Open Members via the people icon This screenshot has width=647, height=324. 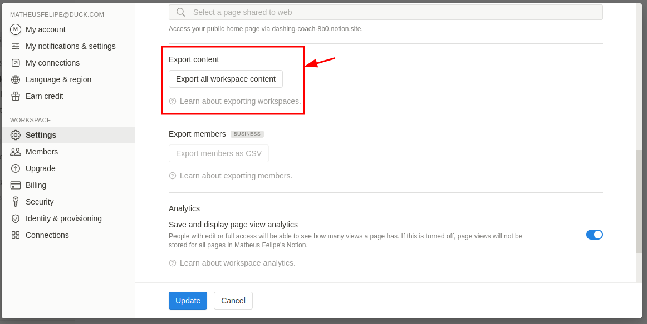coord(15,152)
